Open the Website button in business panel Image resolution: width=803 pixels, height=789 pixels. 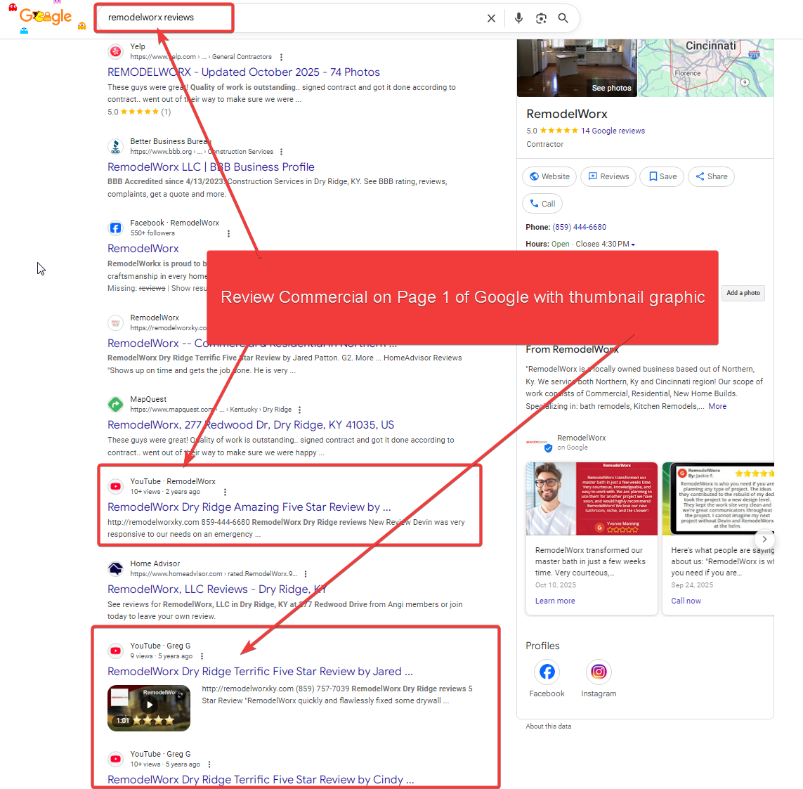tap(549, 176)
